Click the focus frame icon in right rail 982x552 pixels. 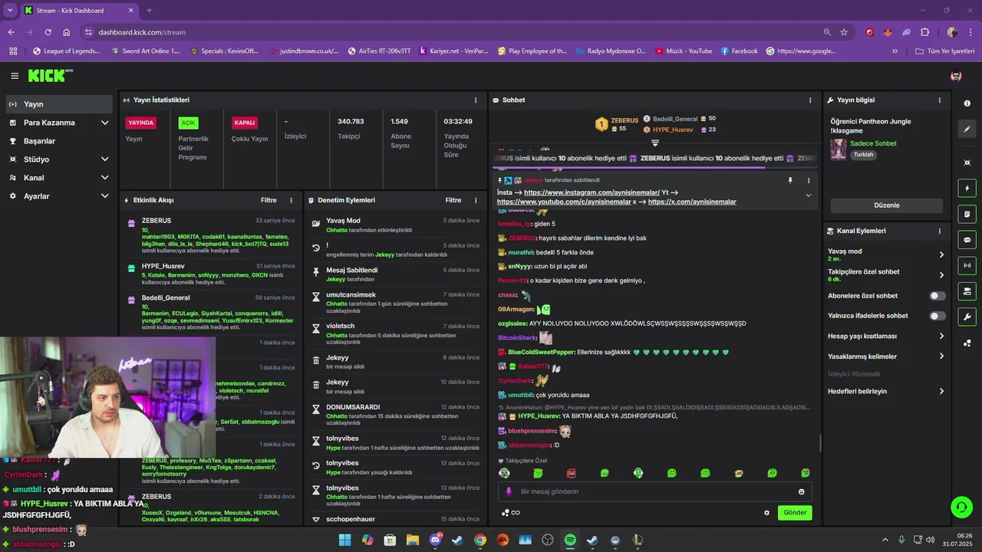click(967, 163)
